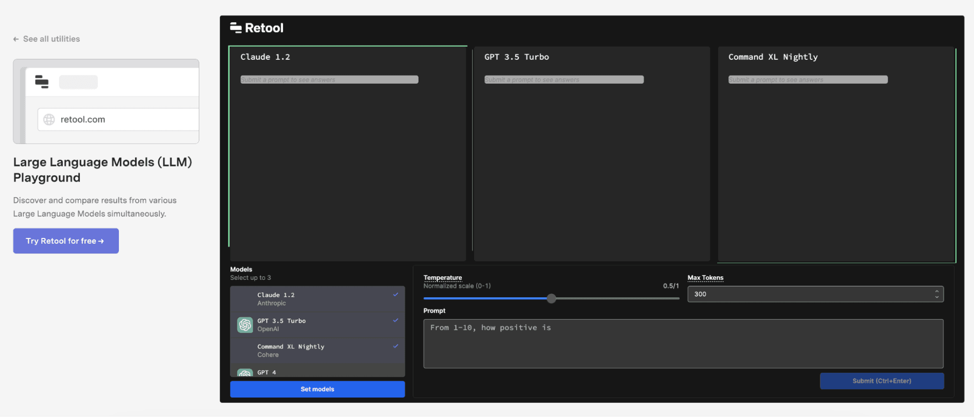
Task: Select the Command XL Nightly output panel
Action: point(836,161)
